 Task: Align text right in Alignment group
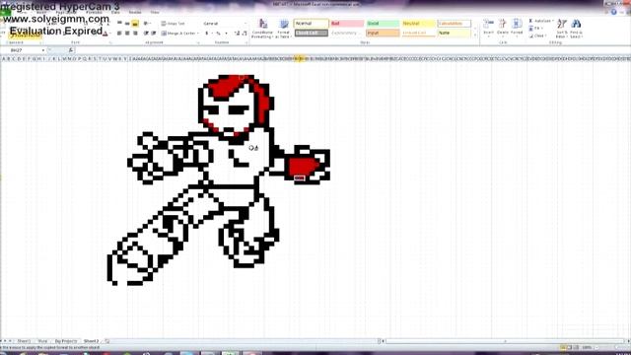(135, 34)
